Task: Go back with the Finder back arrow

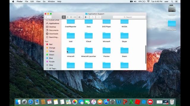Action: (46, 17)
